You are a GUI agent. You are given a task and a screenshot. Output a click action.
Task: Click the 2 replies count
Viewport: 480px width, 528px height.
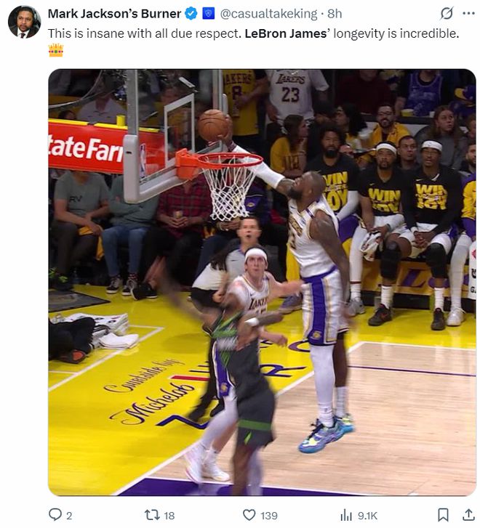(69, 516)
